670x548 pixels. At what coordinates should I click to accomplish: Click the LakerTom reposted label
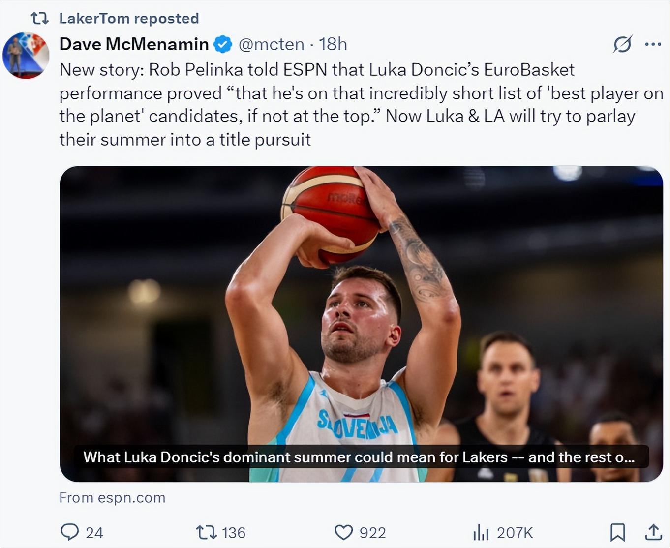[x=129, y=18]
